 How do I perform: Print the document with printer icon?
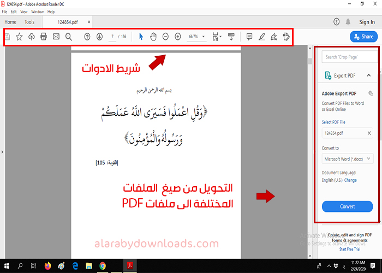click(44, 37)
